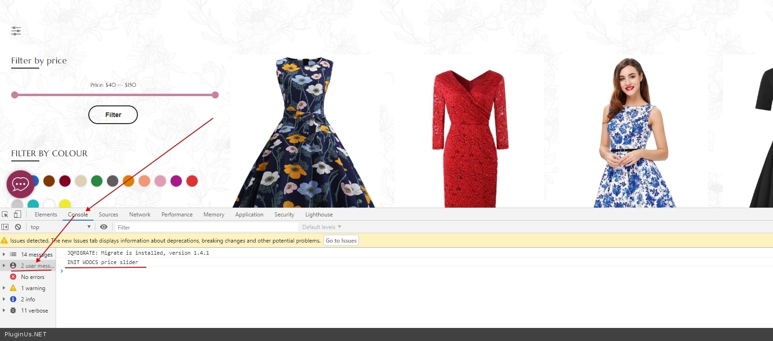Toggle the device toolbar icon
Viewport: 773px width, 341px height.
[x=17, y=215]
